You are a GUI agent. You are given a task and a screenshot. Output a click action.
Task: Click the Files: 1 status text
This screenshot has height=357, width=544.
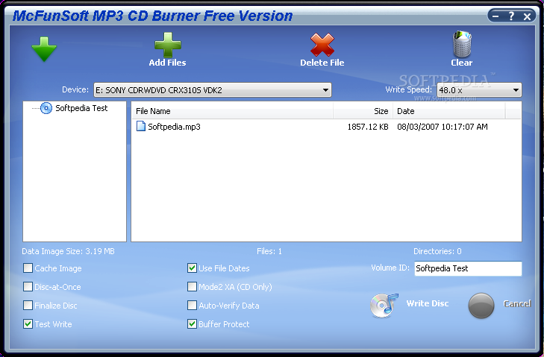(x=269, y=251)
